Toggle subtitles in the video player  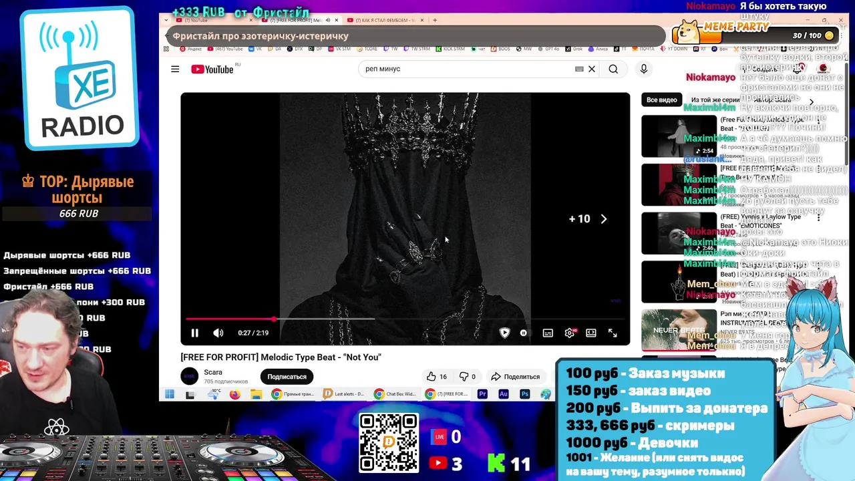pyautogui.click(x=548, y=333)
